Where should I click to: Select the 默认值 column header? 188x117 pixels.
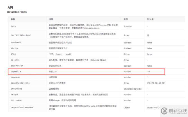click(x=150, y=19)
